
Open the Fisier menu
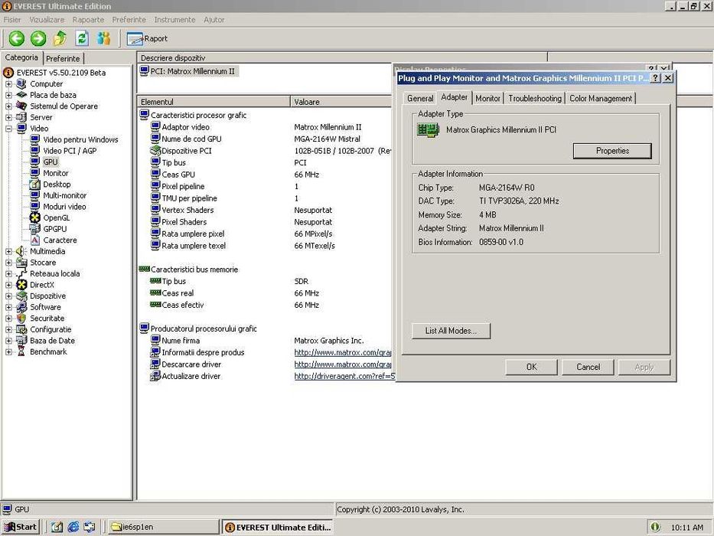(11, 20)
